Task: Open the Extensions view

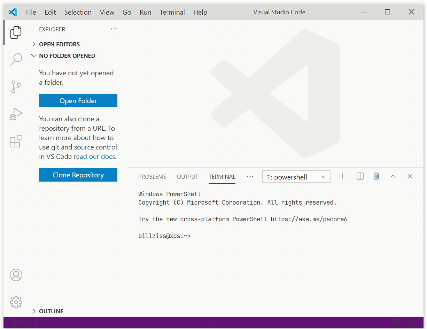Action: coord(16,141)
